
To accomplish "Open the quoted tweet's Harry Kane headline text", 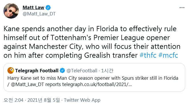I will [x=93, y=78].
